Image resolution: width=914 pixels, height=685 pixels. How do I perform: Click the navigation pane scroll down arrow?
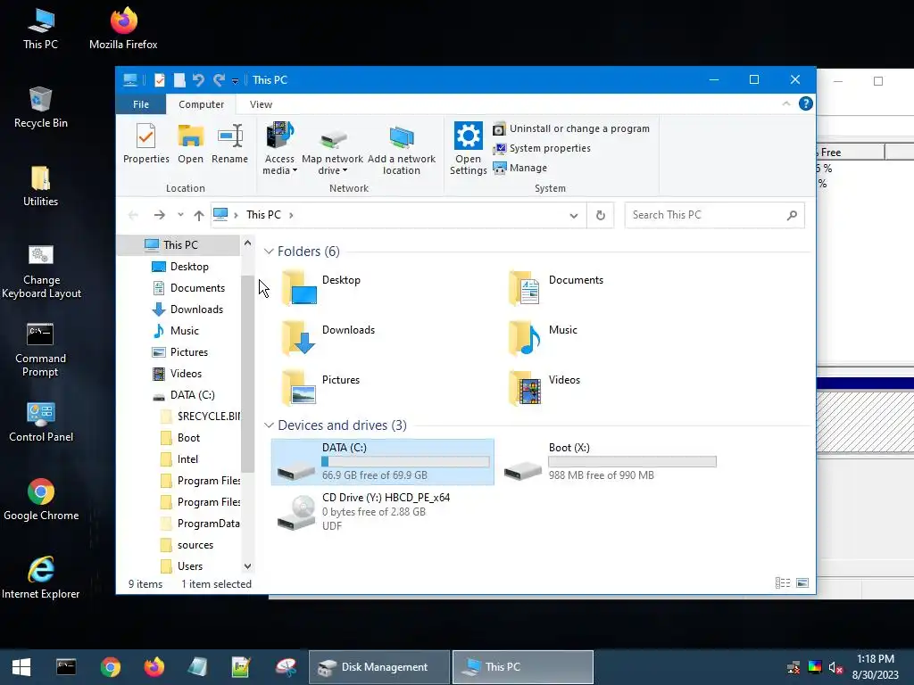pos(248,566)
